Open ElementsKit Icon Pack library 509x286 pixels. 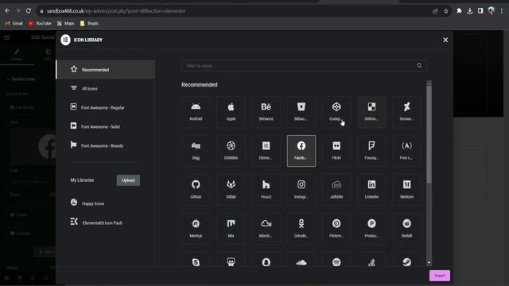(106, 222)
